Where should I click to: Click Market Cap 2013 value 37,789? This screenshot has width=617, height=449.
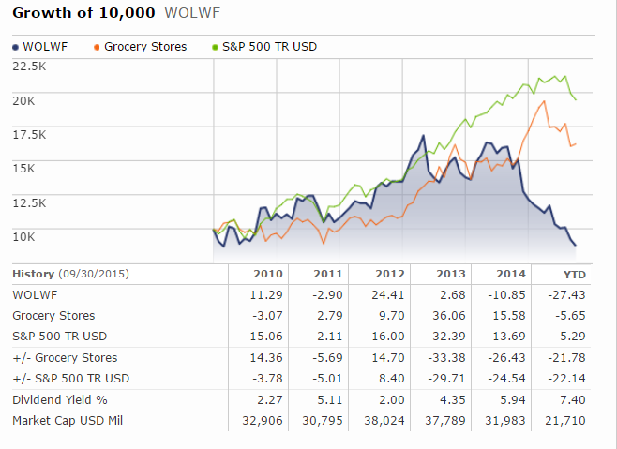point(445,421)
